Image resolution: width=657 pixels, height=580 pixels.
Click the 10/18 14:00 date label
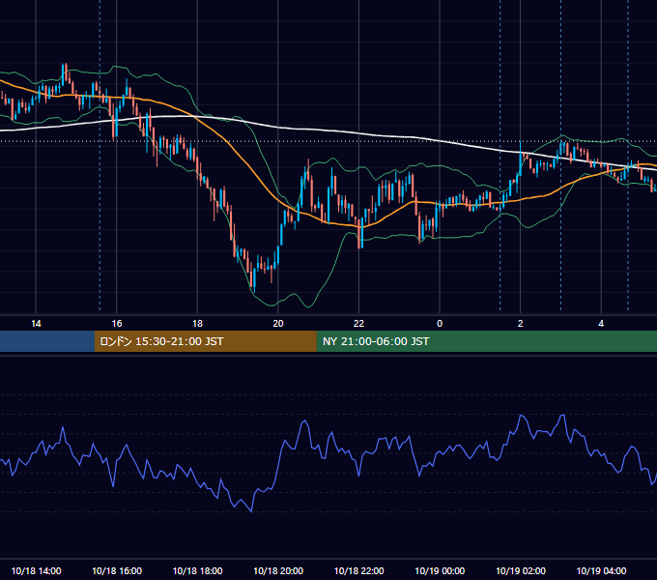[36, 570]
